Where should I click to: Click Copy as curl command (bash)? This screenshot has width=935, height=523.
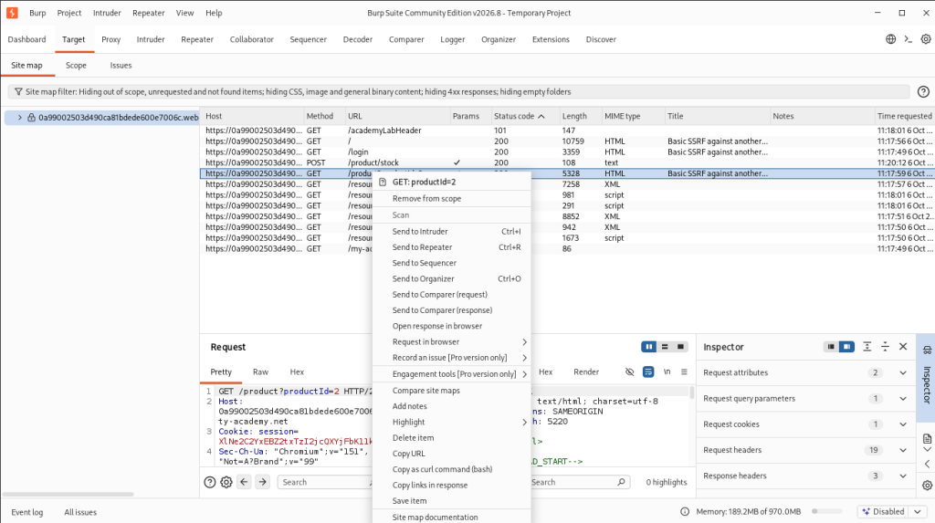[x=451, y=469]
